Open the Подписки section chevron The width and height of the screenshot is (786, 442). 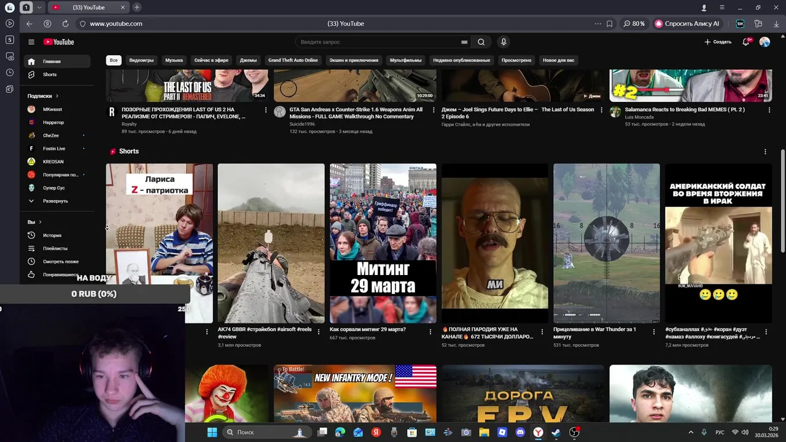[x=57, y=96]
